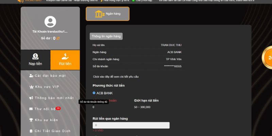This screenshot has height=136, width=272.
Task: Click the megaphone icon beside Thông báo mới nhất
Action: (31, 98)
